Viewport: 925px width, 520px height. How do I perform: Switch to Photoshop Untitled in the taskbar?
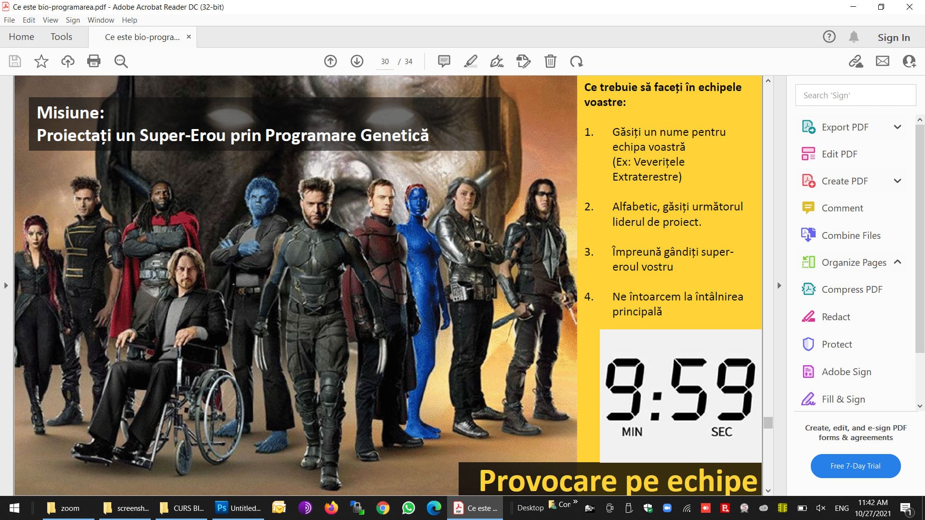(x=239, y=508)
